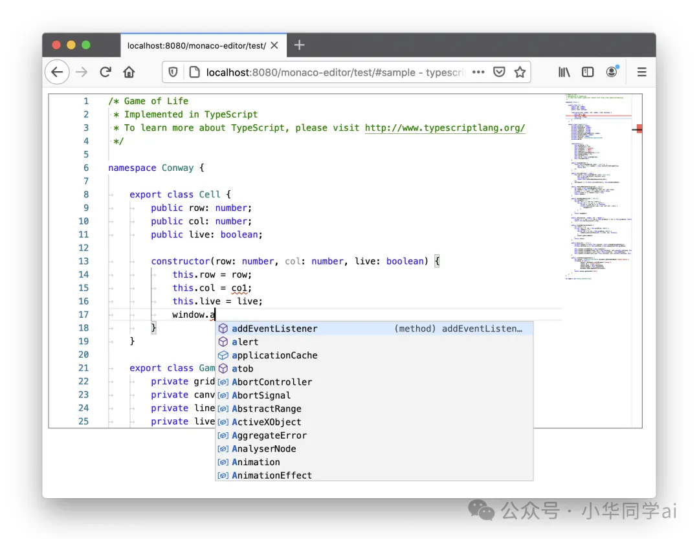Click the tracking protection shield icon
The height and width of the screenshot is (539, 699).
[x=173, y=72]
